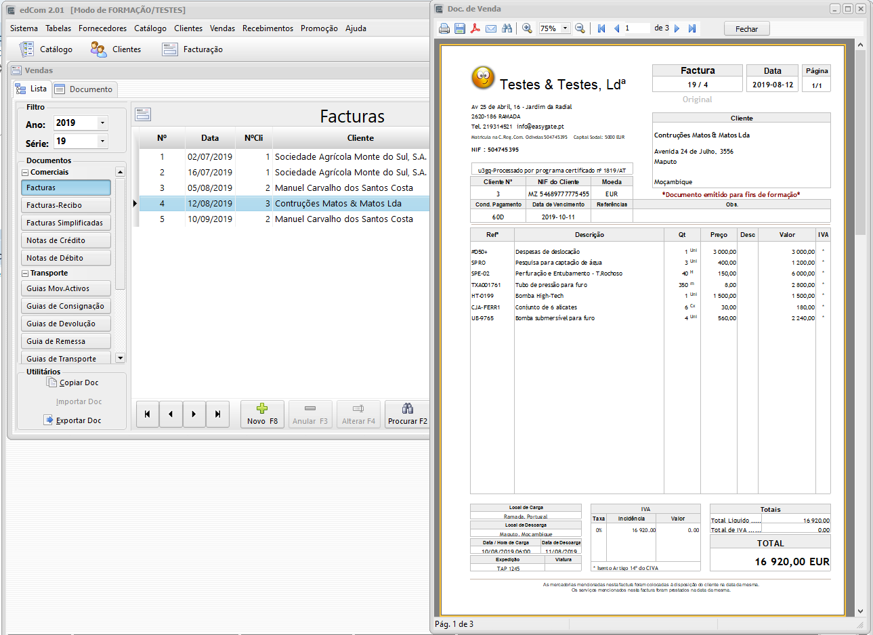This screenshot has width=873, height=635.
Task: Click Copiar Doc utility
Action: tap(72, 382)
